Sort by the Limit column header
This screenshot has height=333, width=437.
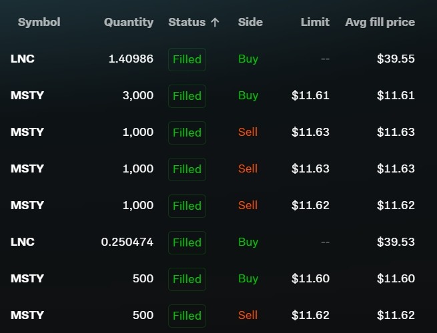pyautogui.click(x=315, y=22)
